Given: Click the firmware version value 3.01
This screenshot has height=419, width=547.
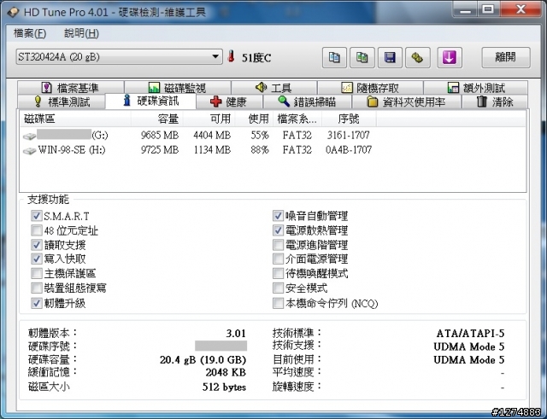Looking at the screenshot, I should click(236, 334).
